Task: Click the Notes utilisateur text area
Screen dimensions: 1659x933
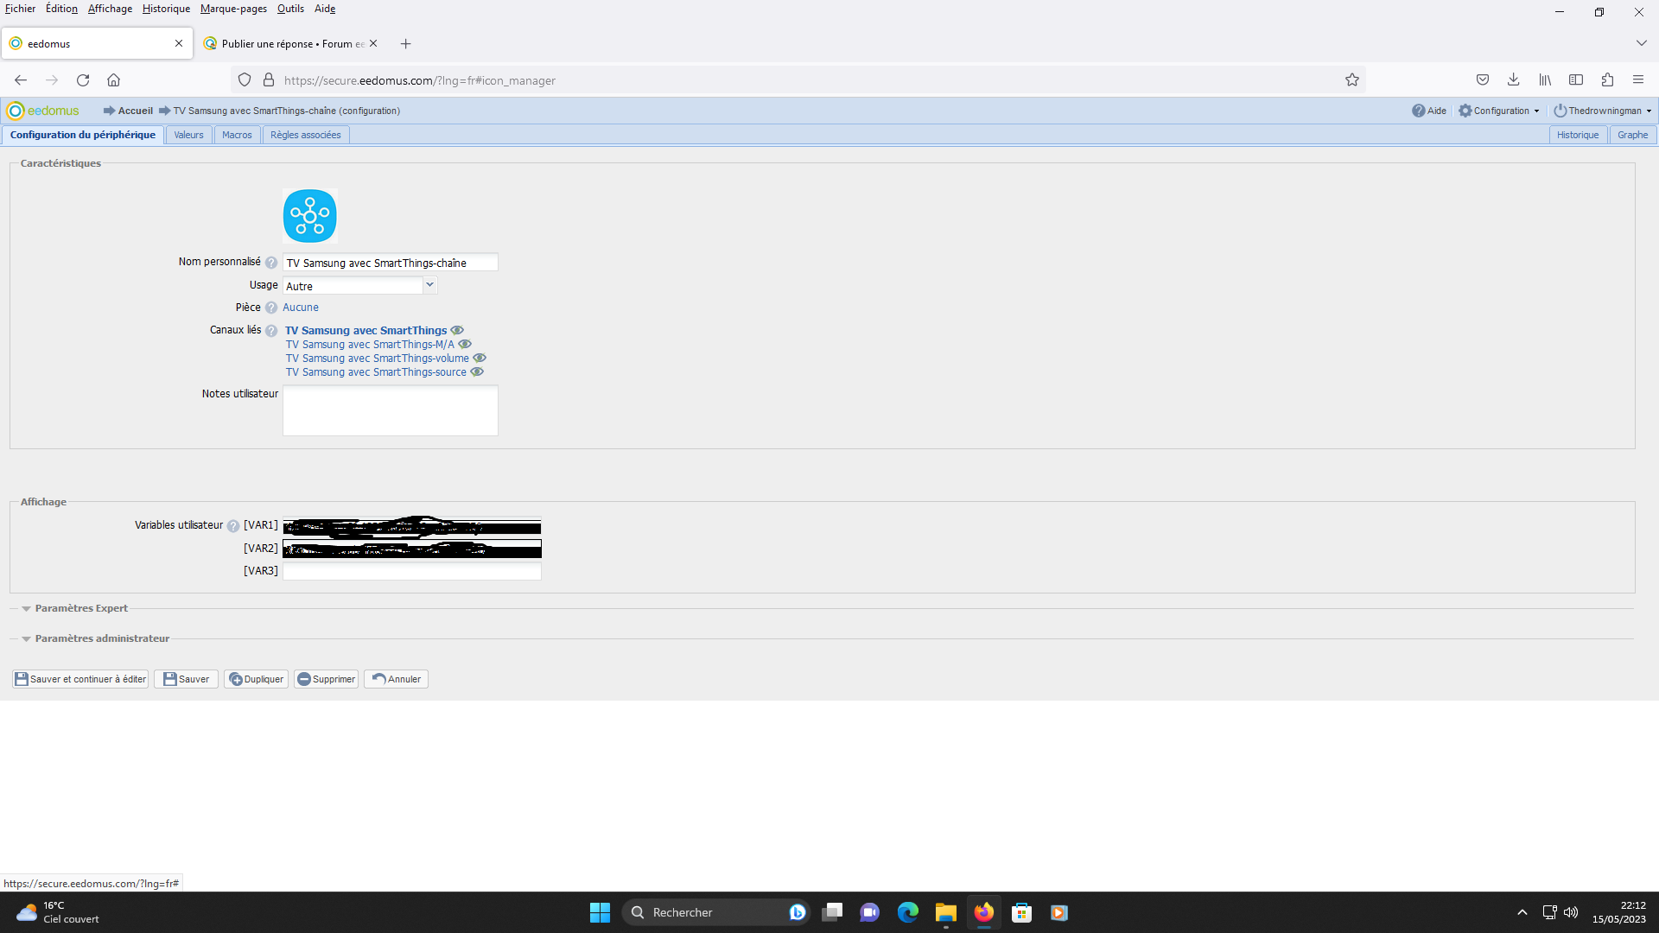Action: (x=391, y=410)
